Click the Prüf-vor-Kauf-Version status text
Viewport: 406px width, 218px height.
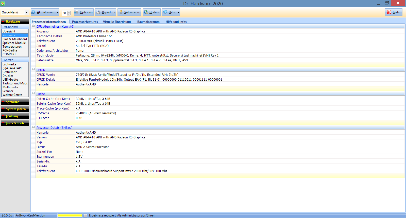[x=30, y=215]
